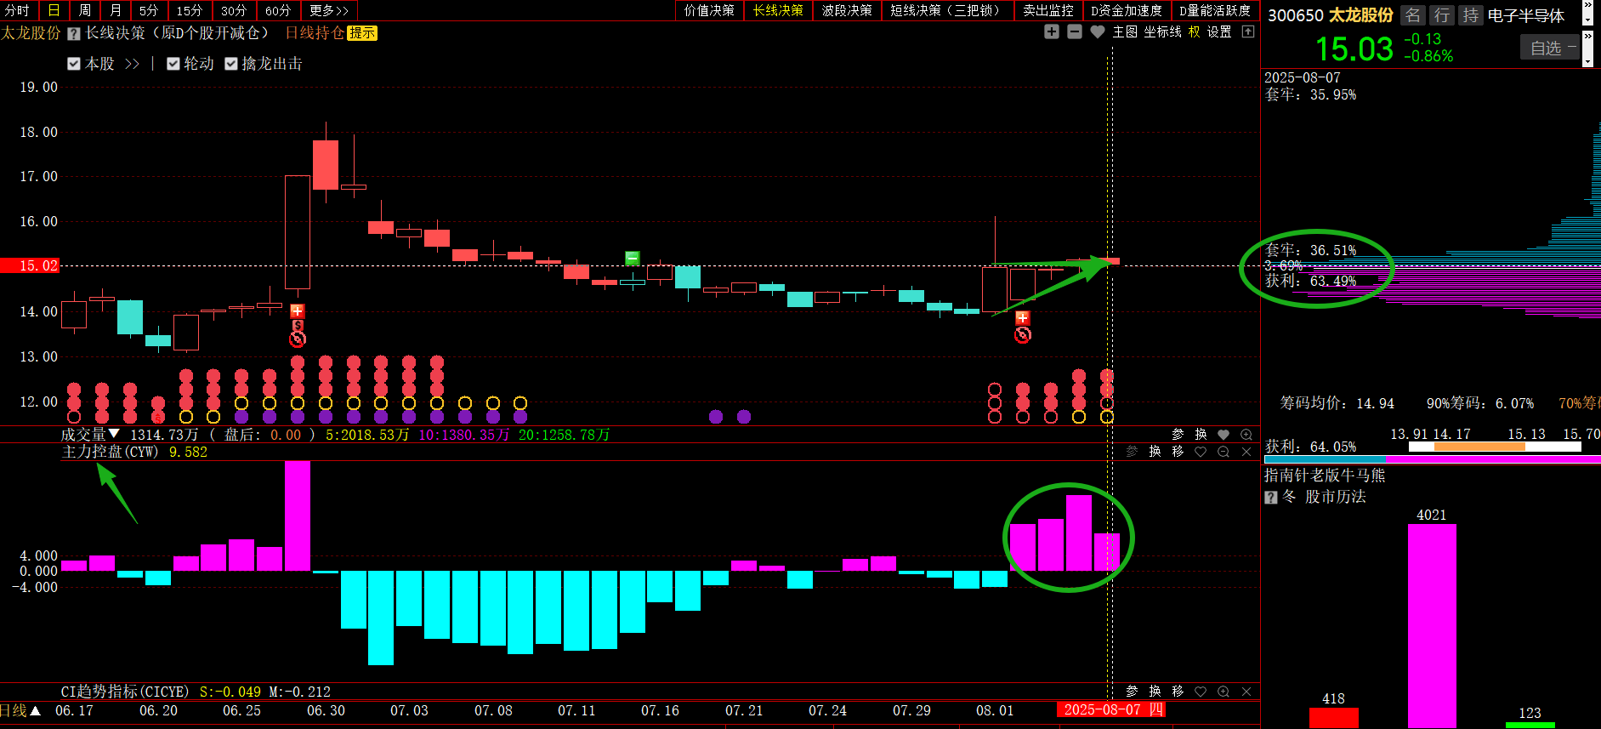This screenshot has height=729, width=1601.
Task: Click the green minus signal marker on chart
Action: [632, 258]
